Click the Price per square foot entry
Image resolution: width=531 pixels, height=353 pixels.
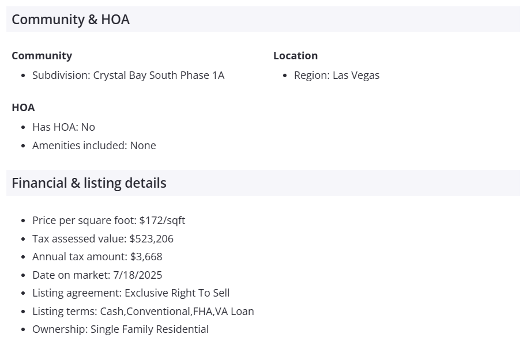[108, 221]
